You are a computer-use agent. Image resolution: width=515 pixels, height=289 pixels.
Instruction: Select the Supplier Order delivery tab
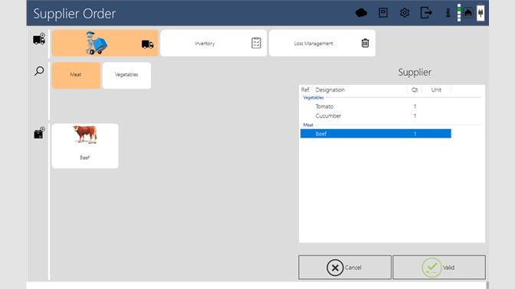pyautogui.click(x=105, y=43)
